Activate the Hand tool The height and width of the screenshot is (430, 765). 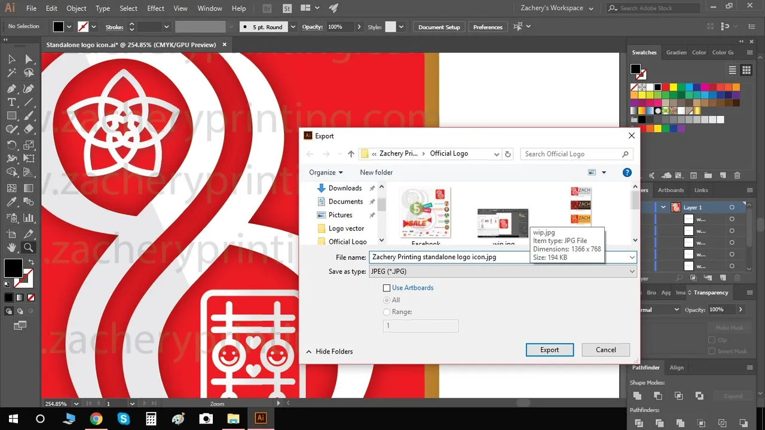coord(11,247)
